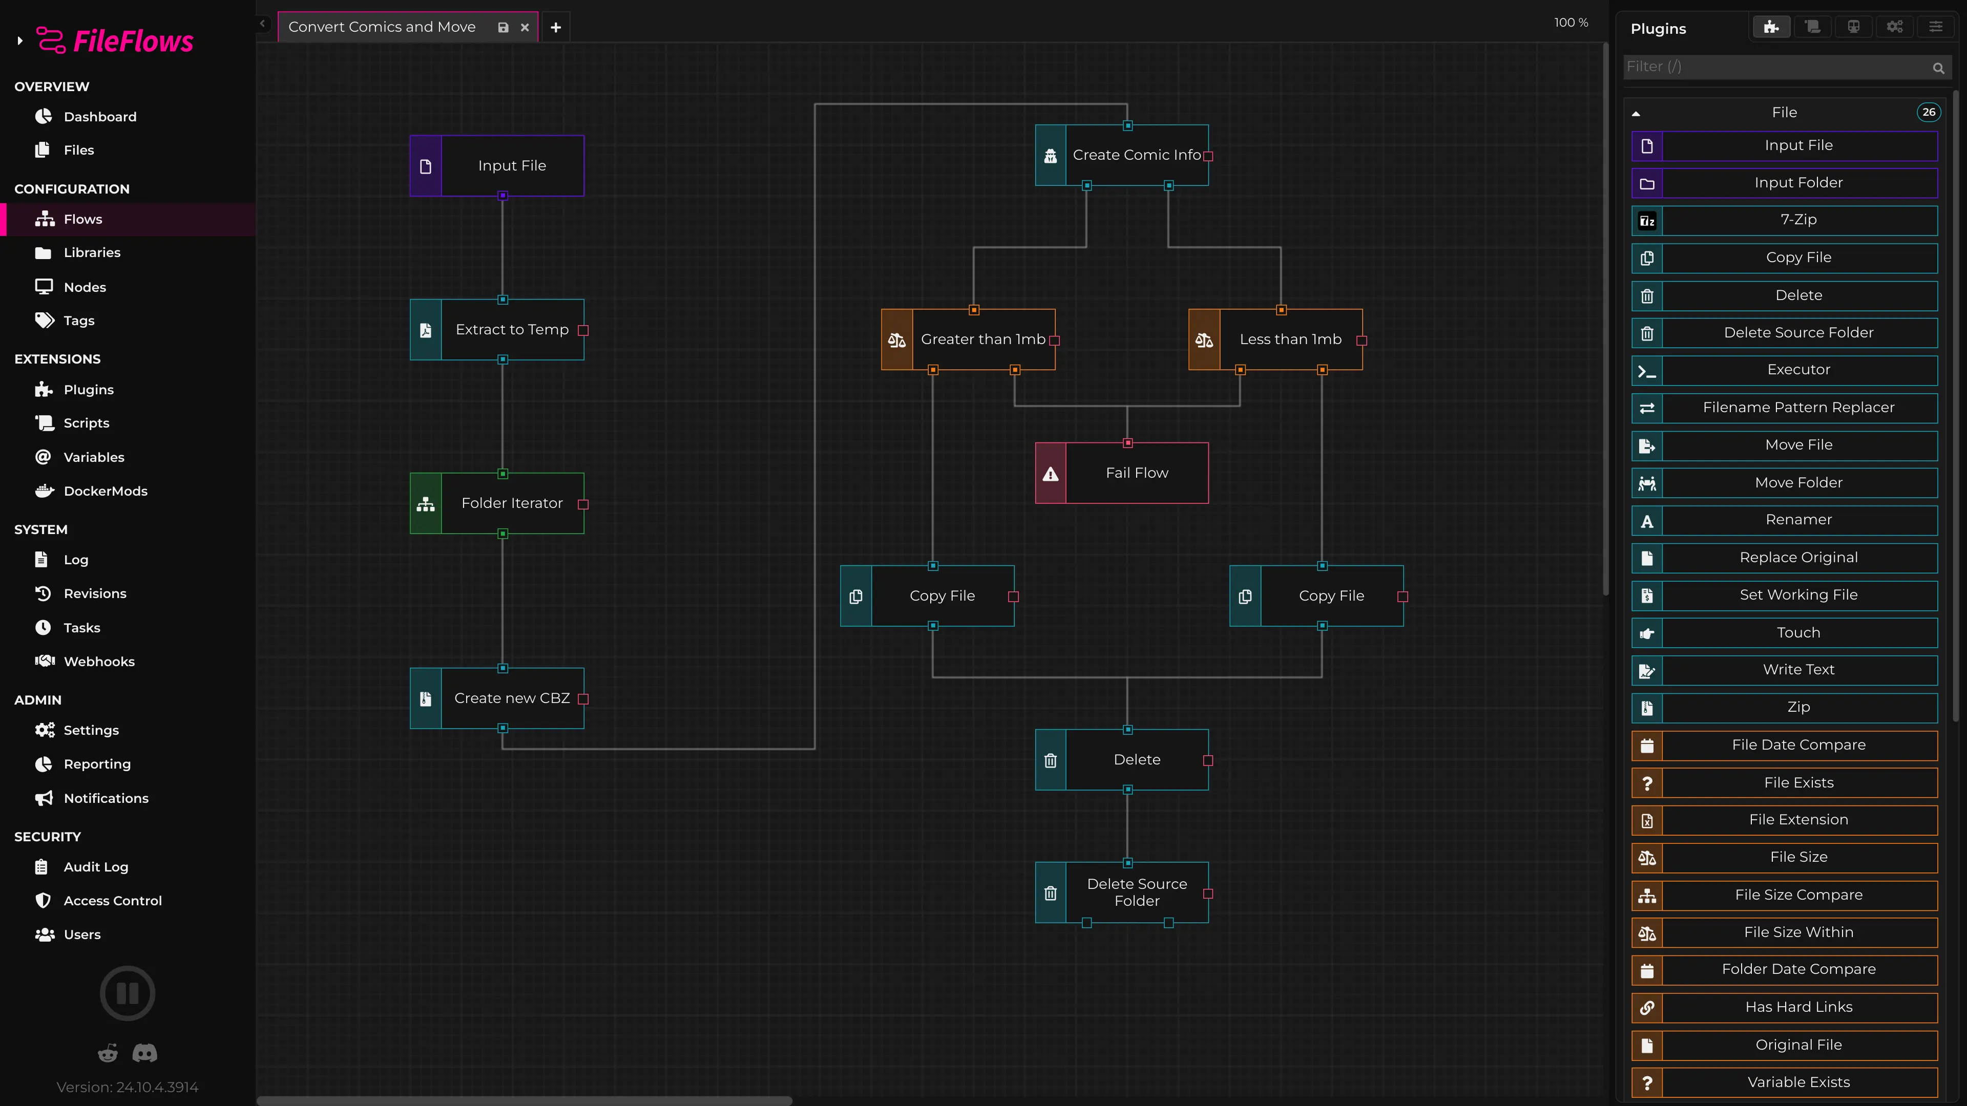The width and height of the screenshot is (1967, 1106).
Task: Close the Convert Comics and Move tab
Action: [526, 28]
